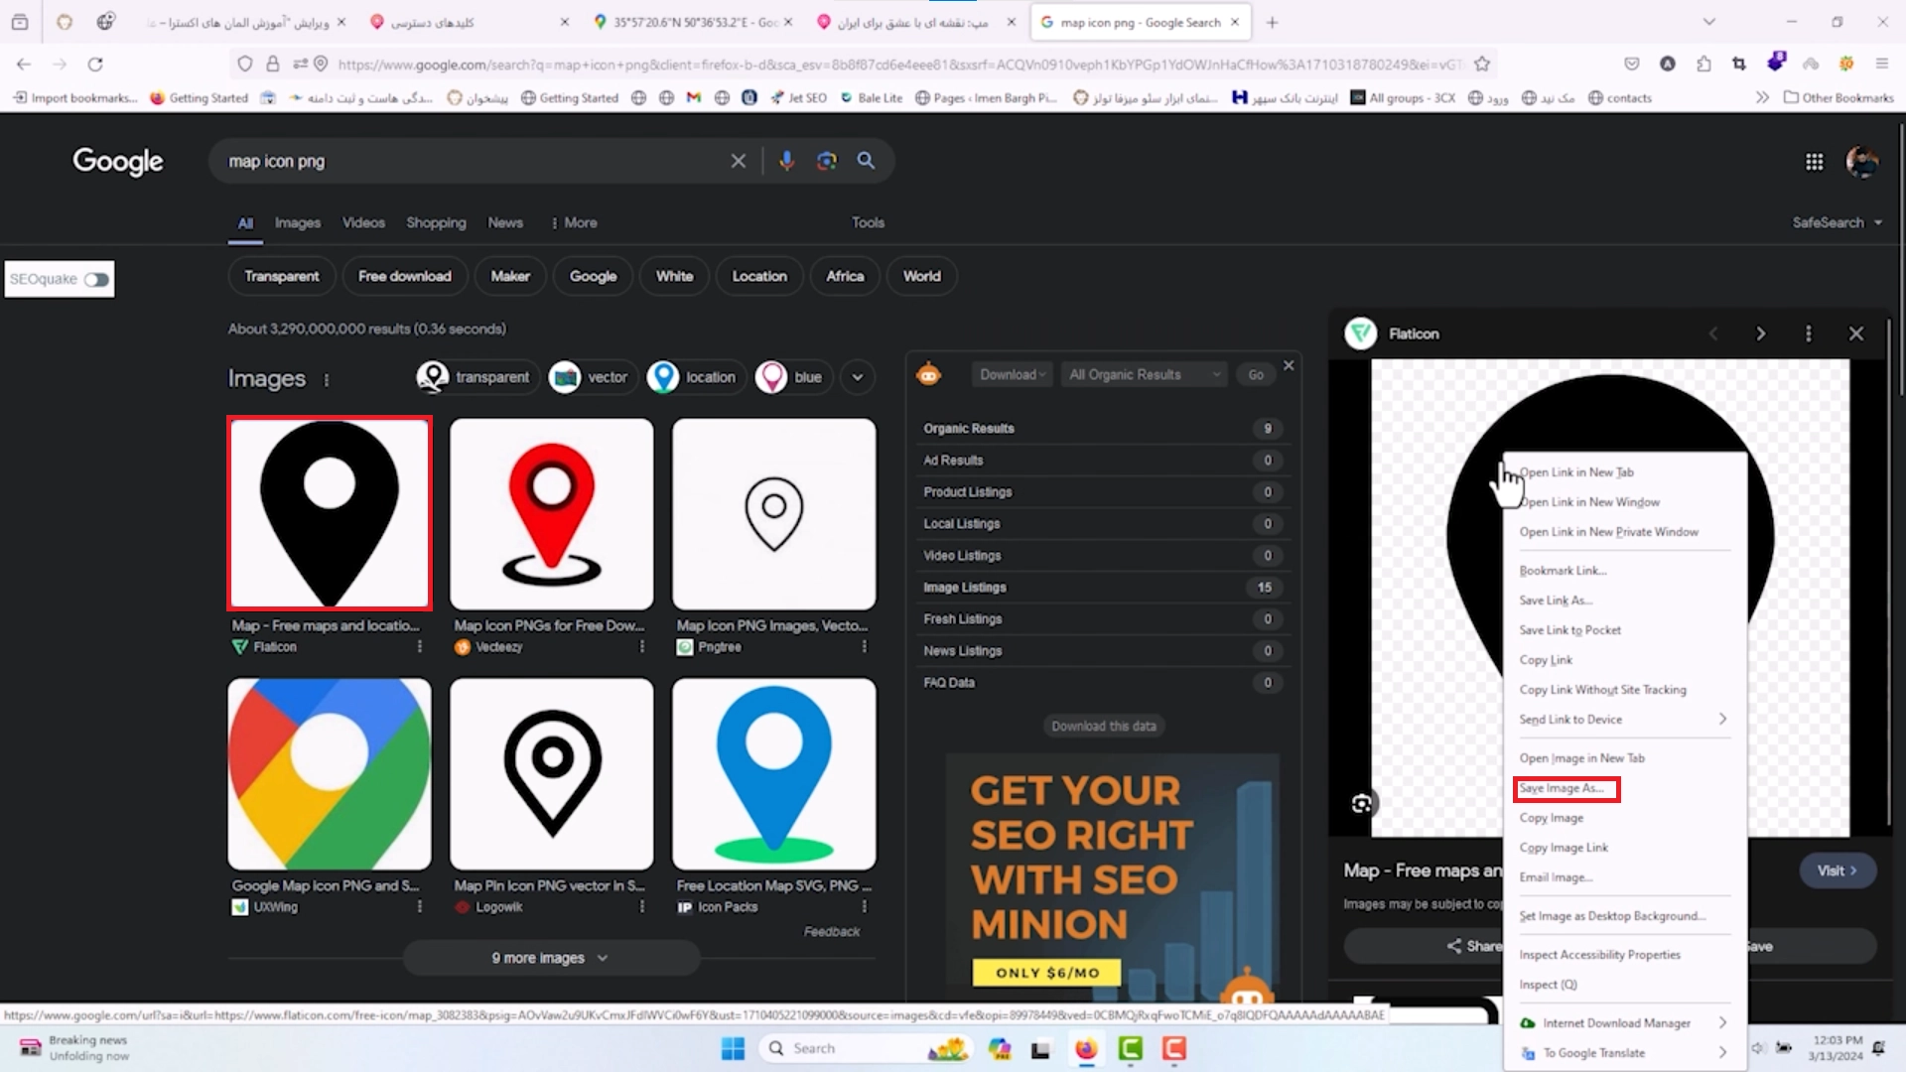
Task: Open Images section three-dot options
Action: (x=326, y=379)
